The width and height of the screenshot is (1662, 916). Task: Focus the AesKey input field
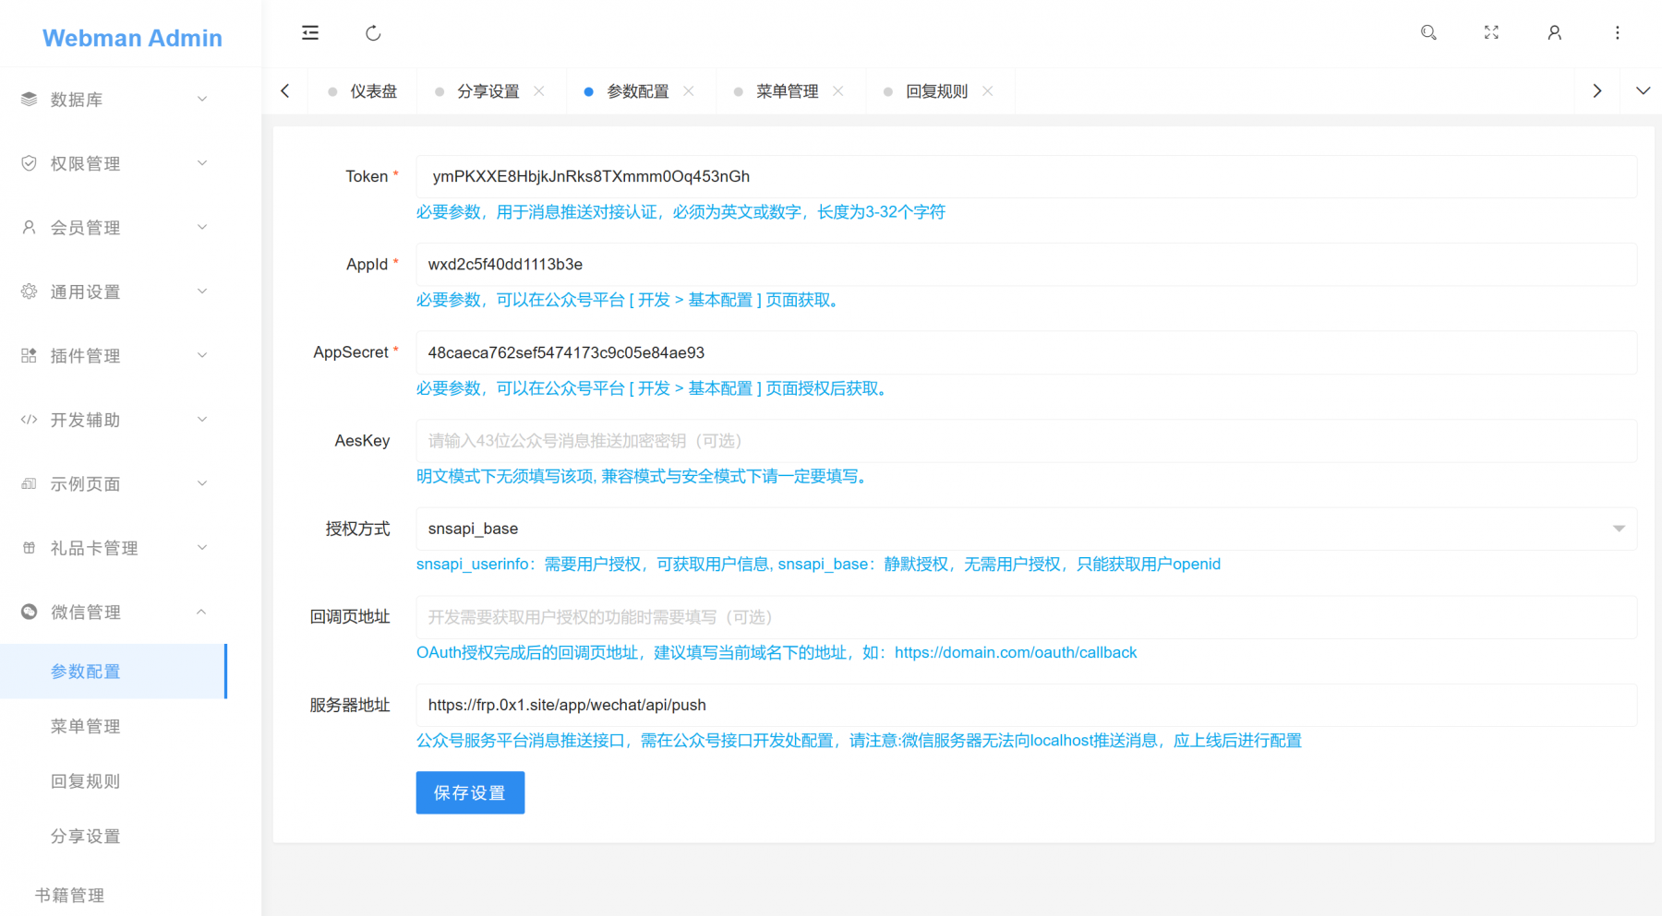tap(1026, 441)
